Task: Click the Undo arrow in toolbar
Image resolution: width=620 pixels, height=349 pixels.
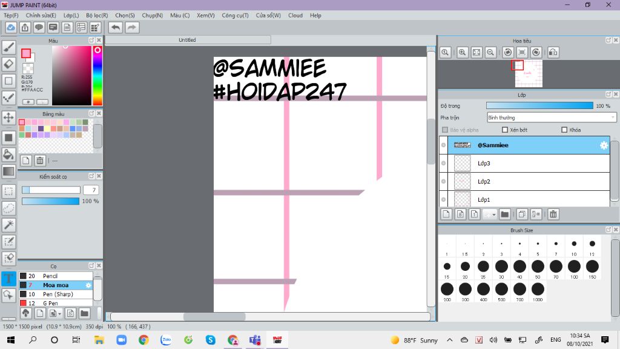Action: (116, 27)
